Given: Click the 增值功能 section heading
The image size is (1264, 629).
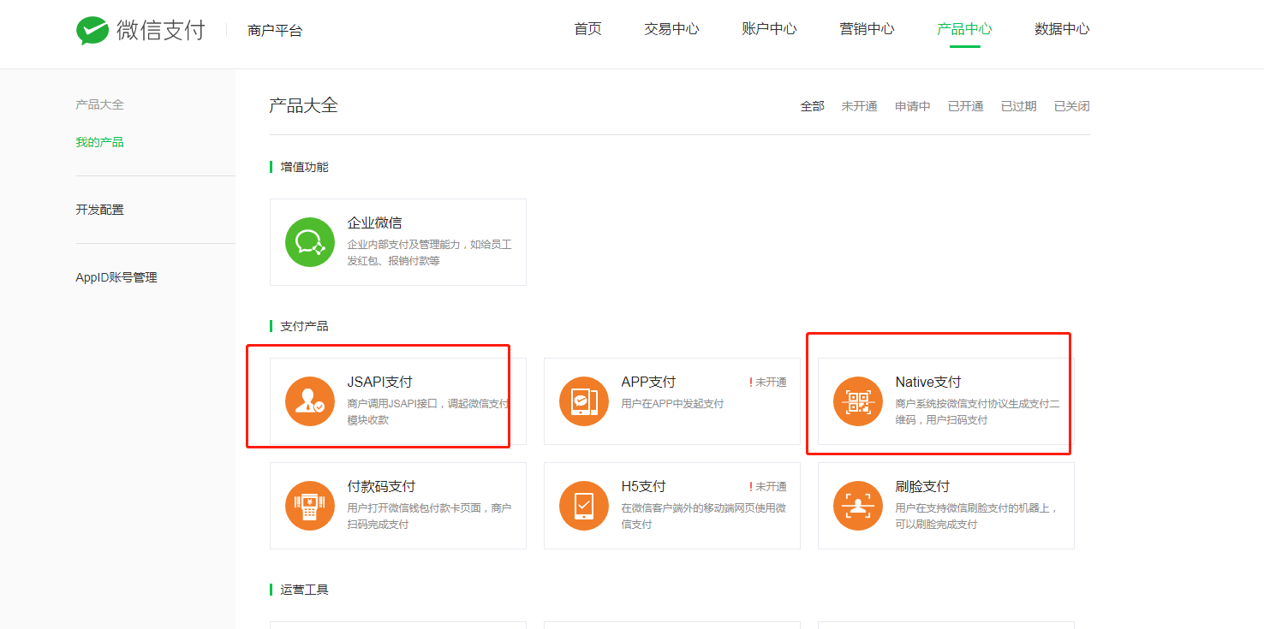Looking at the screenshot, I should point(304,167).
